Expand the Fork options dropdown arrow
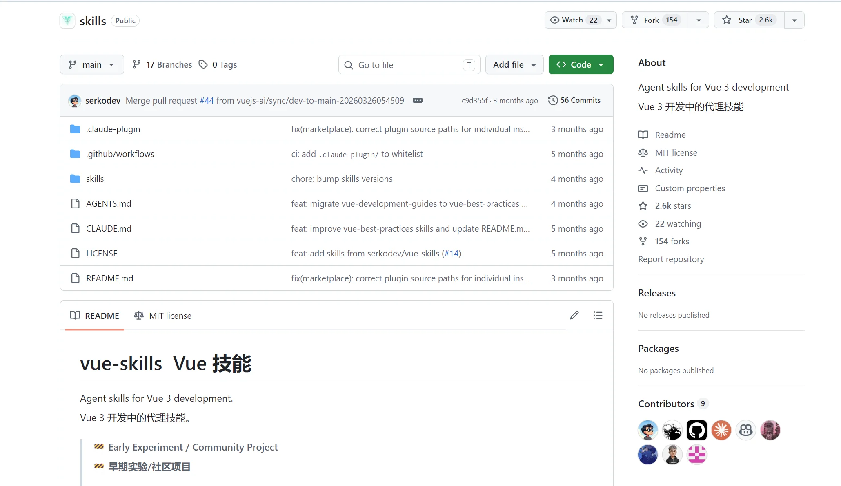The height and width of the screenshot is (486, 841). [x=699, y=20]
